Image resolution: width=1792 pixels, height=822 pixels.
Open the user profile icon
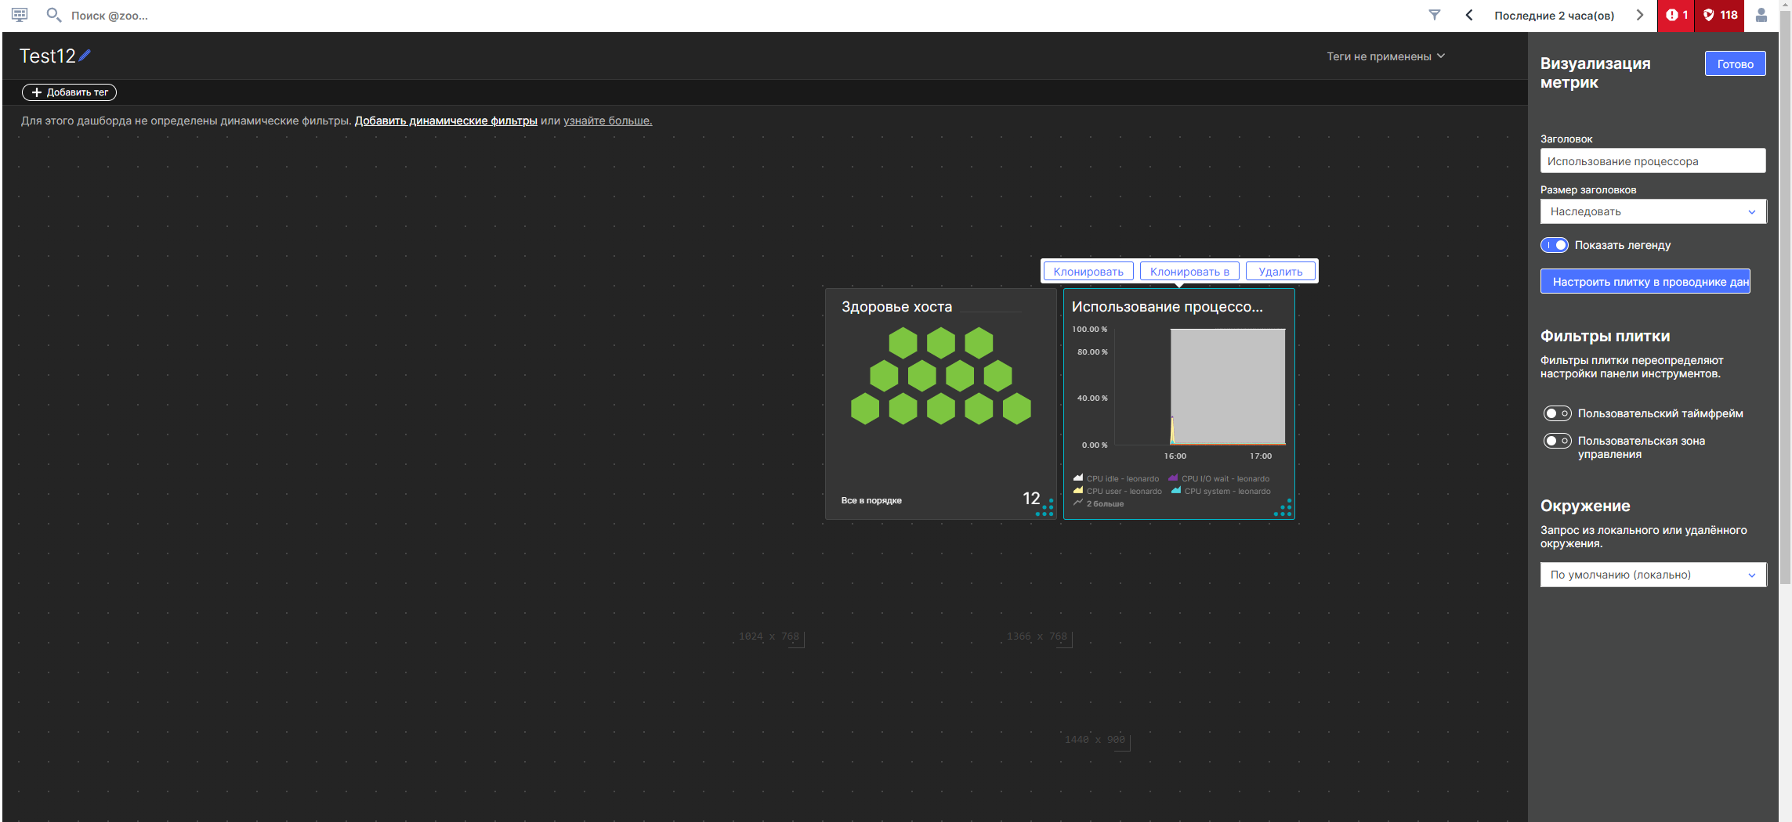[1761, 15]
